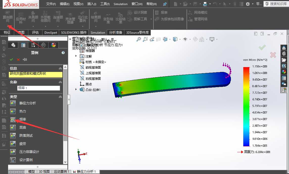This screenshot has width=289, height=174.
Task: Confirm the study with green check
Action: 11,60
